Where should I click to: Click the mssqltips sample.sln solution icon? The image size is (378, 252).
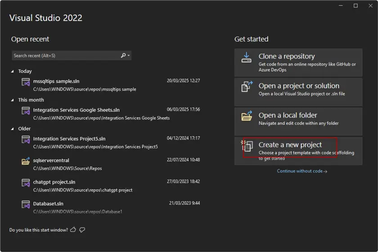[x=26, y=82]
